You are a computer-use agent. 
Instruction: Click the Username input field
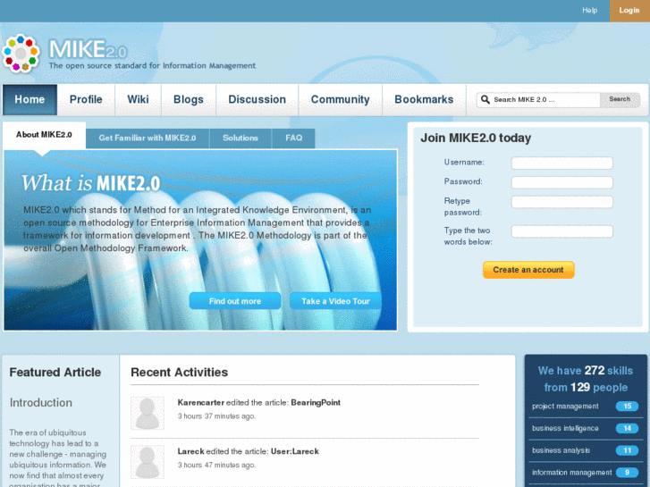pyautogui.click(x=562, y=163)
